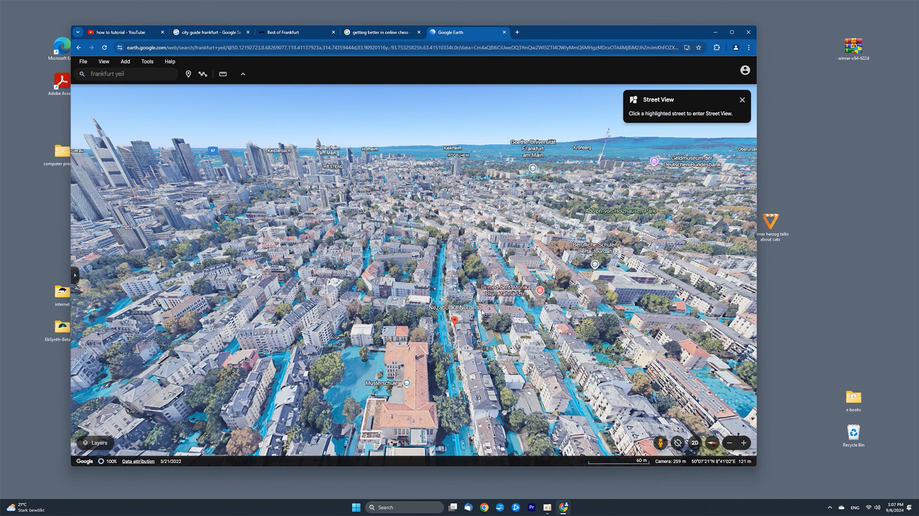Viewport: 919px width, 516px height.
Task: Click the Adolph-von-Holzhausen-Park label
Action: (x=620, y=211)
